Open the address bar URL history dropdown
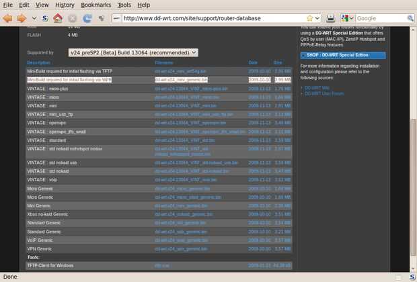The image size is (417, 282). coord(317,18)
